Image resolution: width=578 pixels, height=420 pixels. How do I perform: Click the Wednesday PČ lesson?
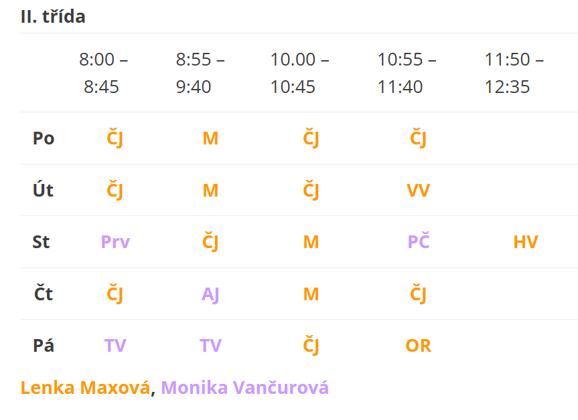point(418,242)
